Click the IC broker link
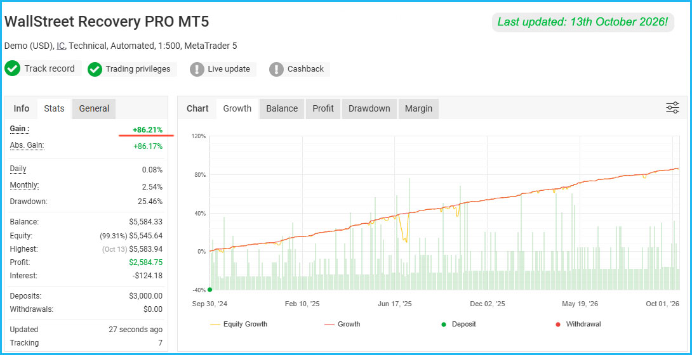Screen dimensions: 692x355 click(x=60, y=46)
